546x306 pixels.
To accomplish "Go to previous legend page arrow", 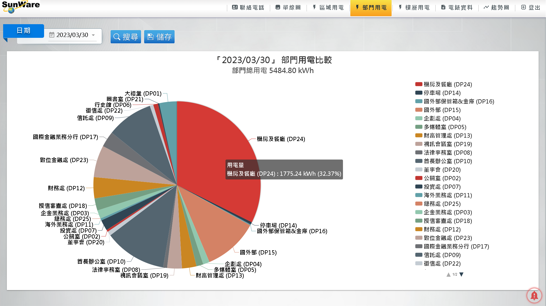I will tap(448, 274).
